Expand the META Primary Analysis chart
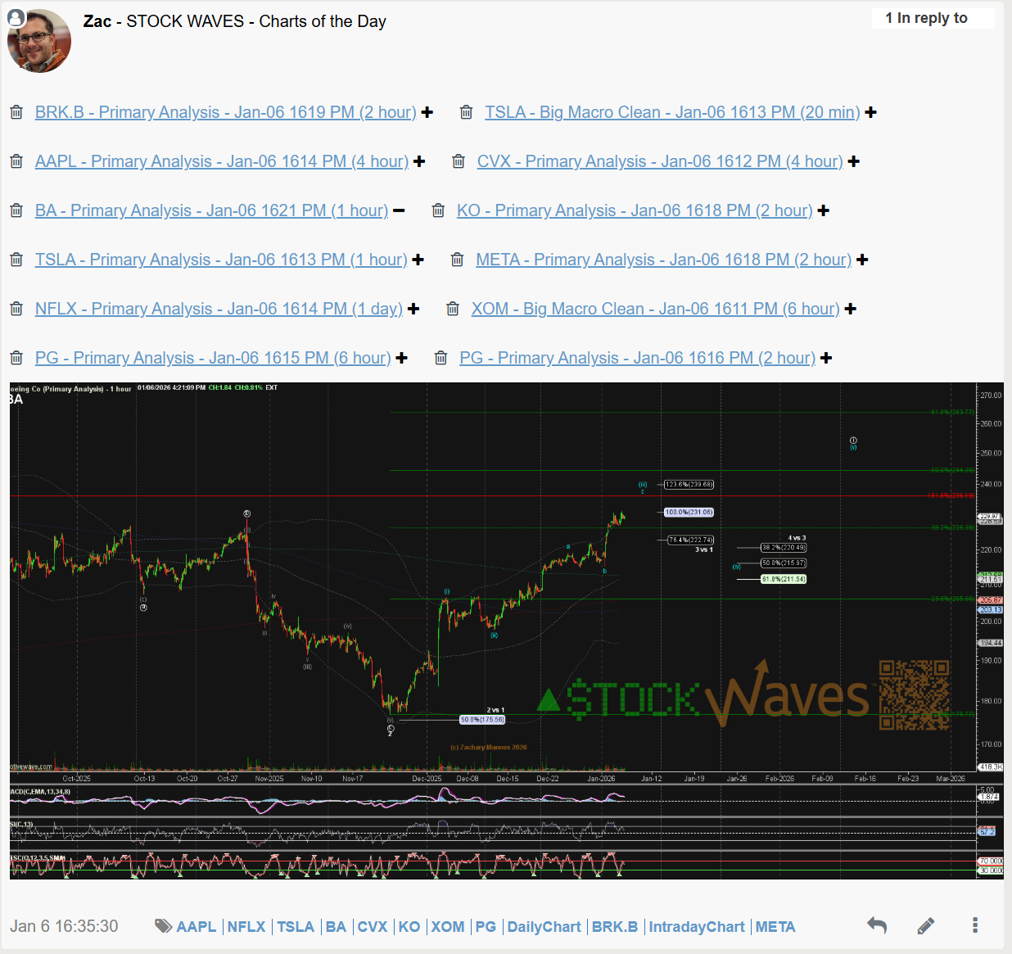Image resolution: width=1012 pixels, height=954 pixels. 862,260
